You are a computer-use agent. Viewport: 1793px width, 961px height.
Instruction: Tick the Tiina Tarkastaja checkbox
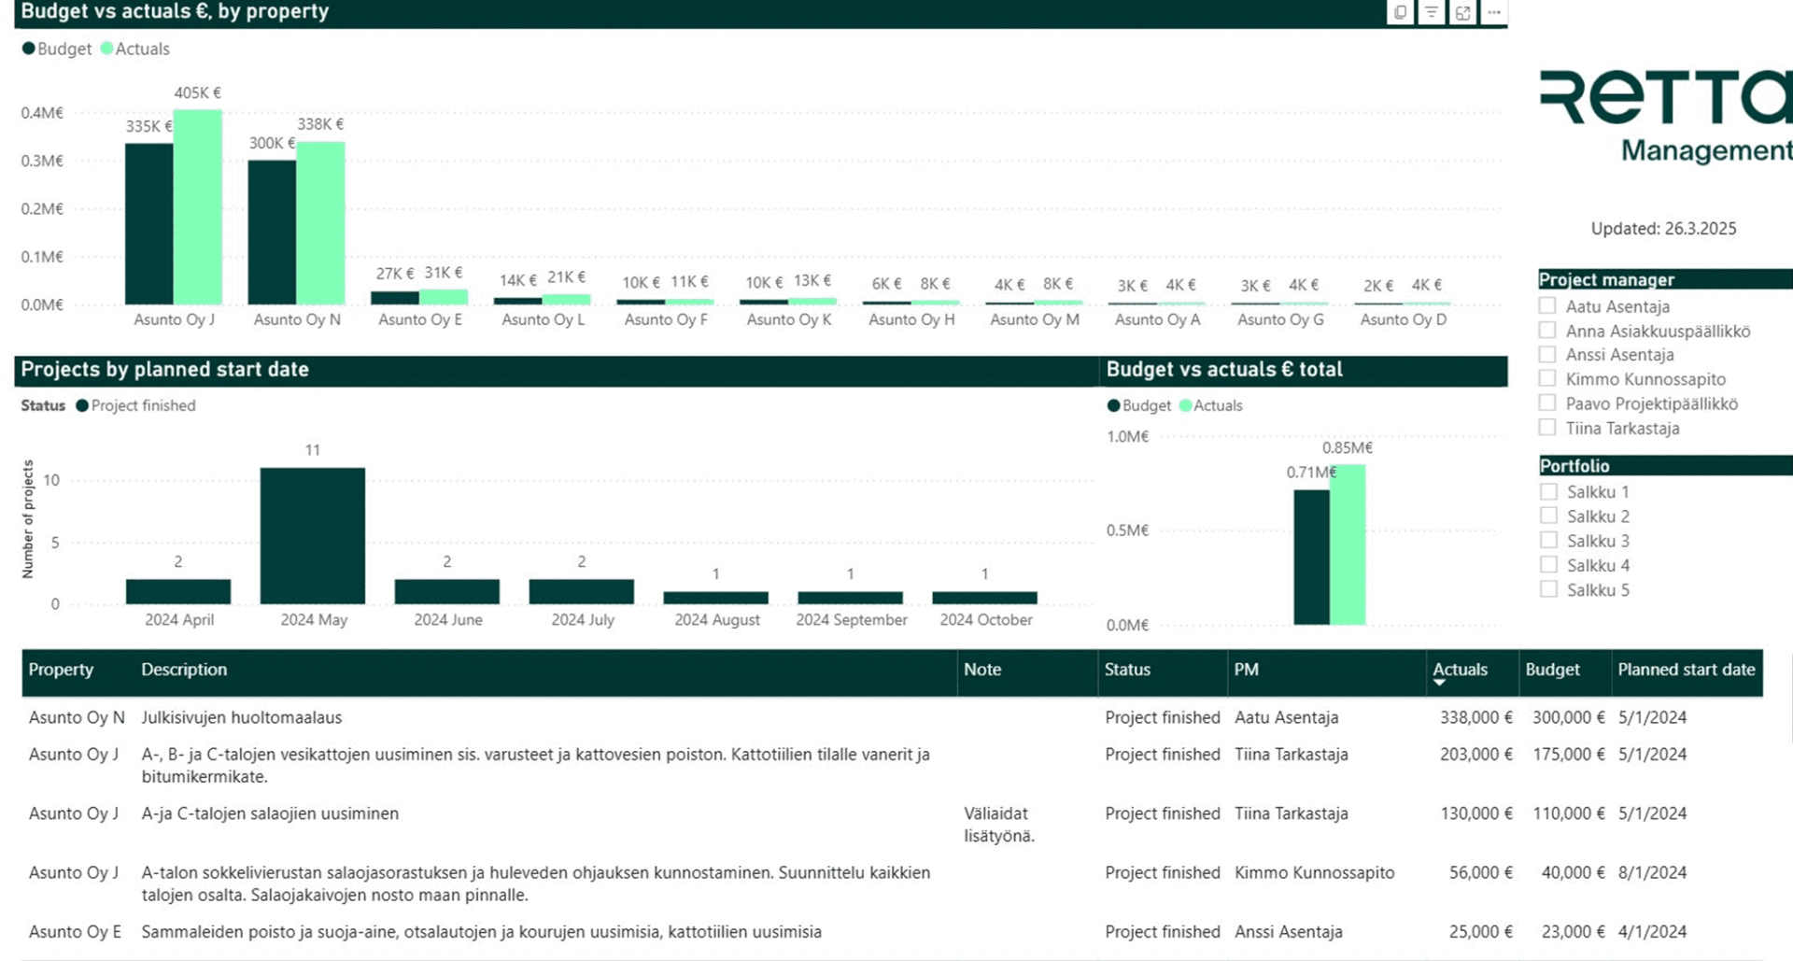tap(1547, 427)
